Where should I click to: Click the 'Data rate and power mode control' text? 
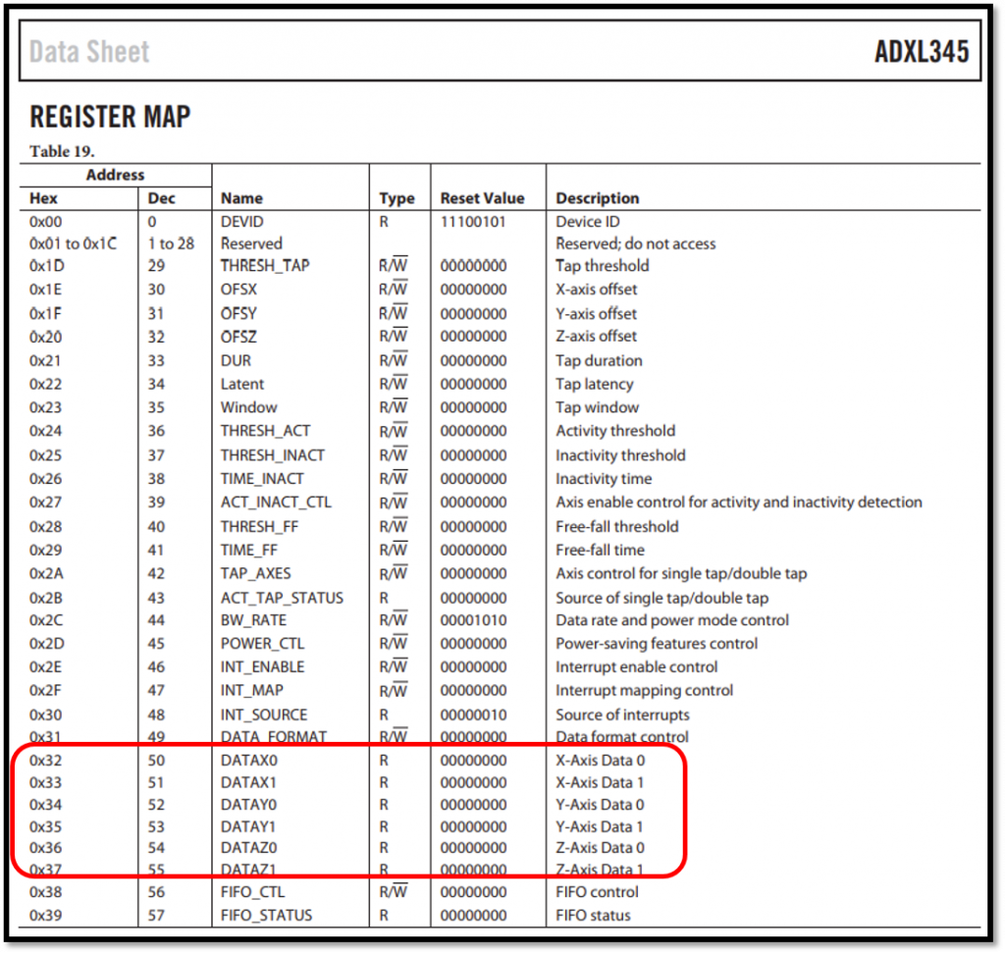671,620
